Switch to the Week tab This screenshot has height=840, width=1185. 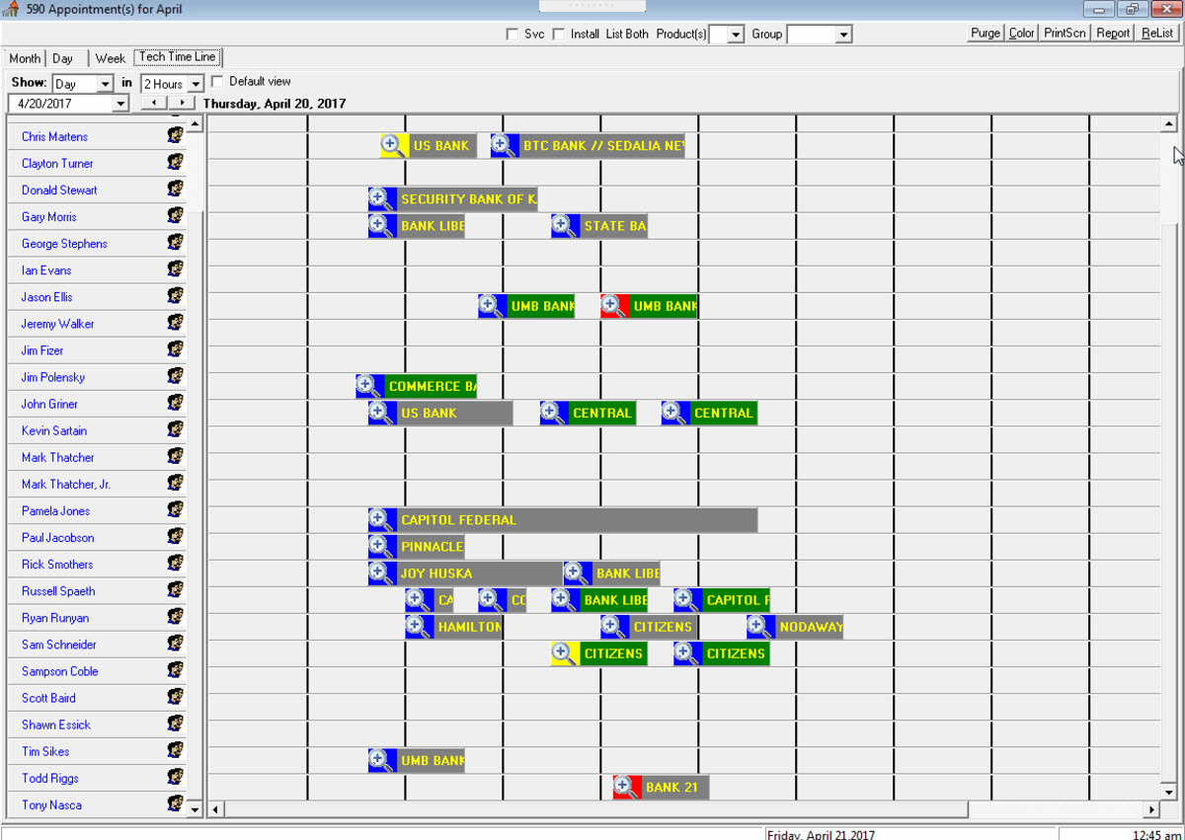[111, 58]
